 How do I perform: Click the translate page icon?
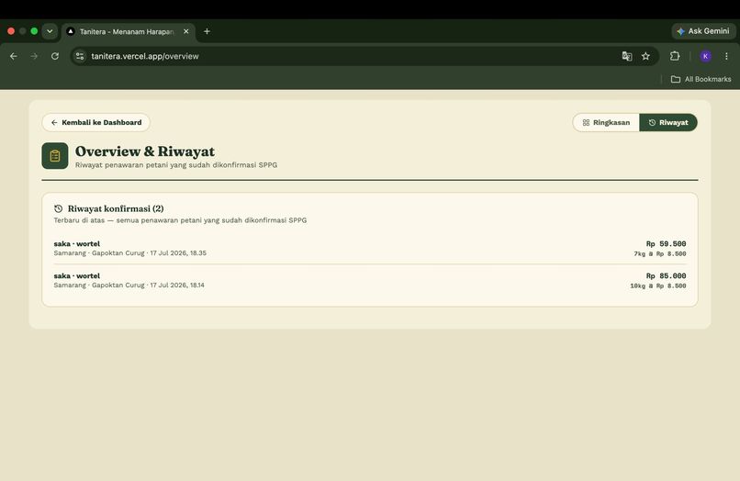(x=627, y=56)
